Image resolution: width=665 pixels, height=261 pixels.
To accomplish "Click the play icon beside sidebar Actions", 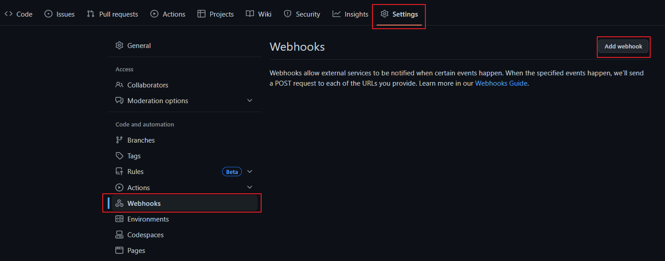I will tap(119, 187).
